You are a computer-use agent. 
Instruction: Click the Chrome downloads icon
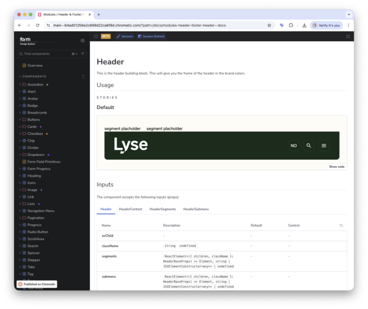tap(304, 25)
